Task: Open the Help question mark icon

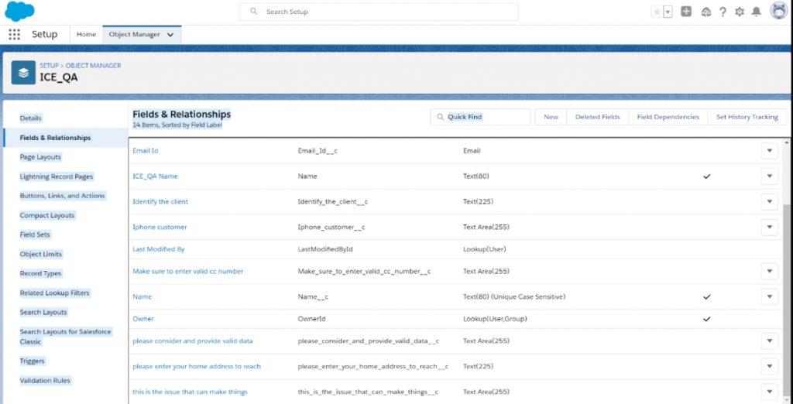Action: [723, 12]
